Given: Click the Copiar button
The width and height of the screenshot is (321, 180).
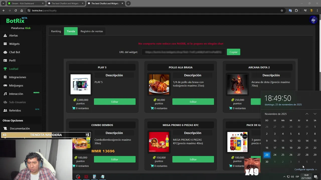Looking at the screenshot, I should [x=233, y=52].
